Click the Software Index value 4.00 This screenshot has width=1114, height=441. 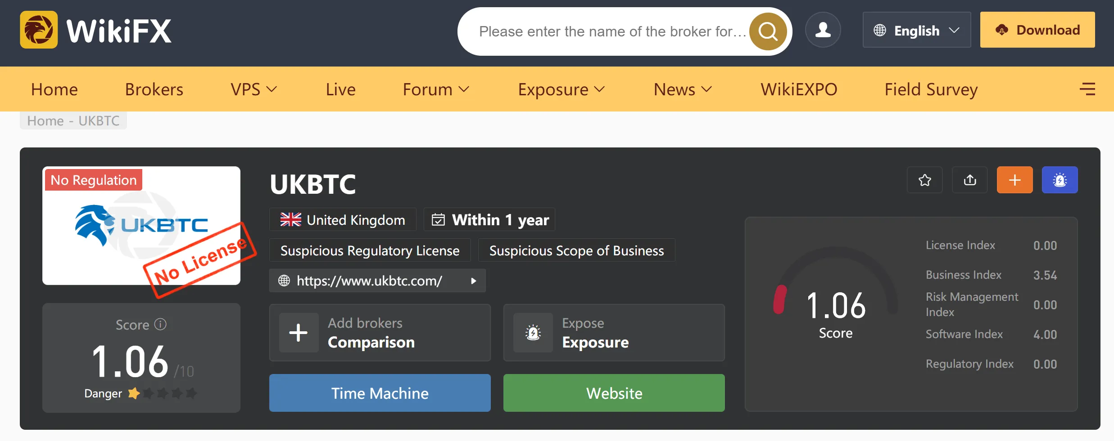click(1045, 334)
